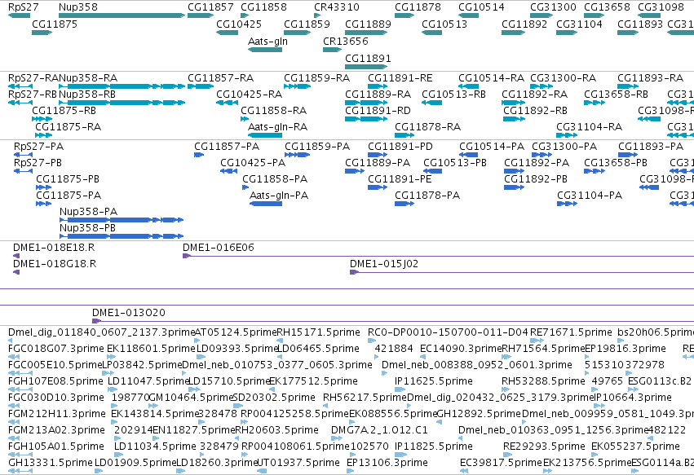Click EST FGH107E08.5prime label
Viewport: 694px width, 475px height.
(x=55, y=381)
